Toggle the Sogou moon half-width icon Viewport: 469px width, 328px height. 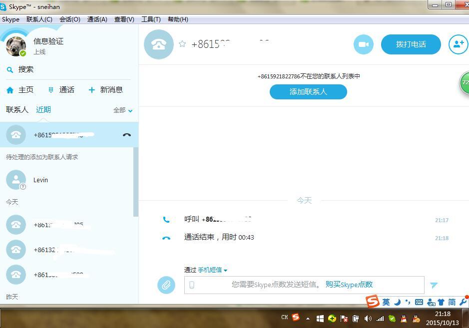397,302
